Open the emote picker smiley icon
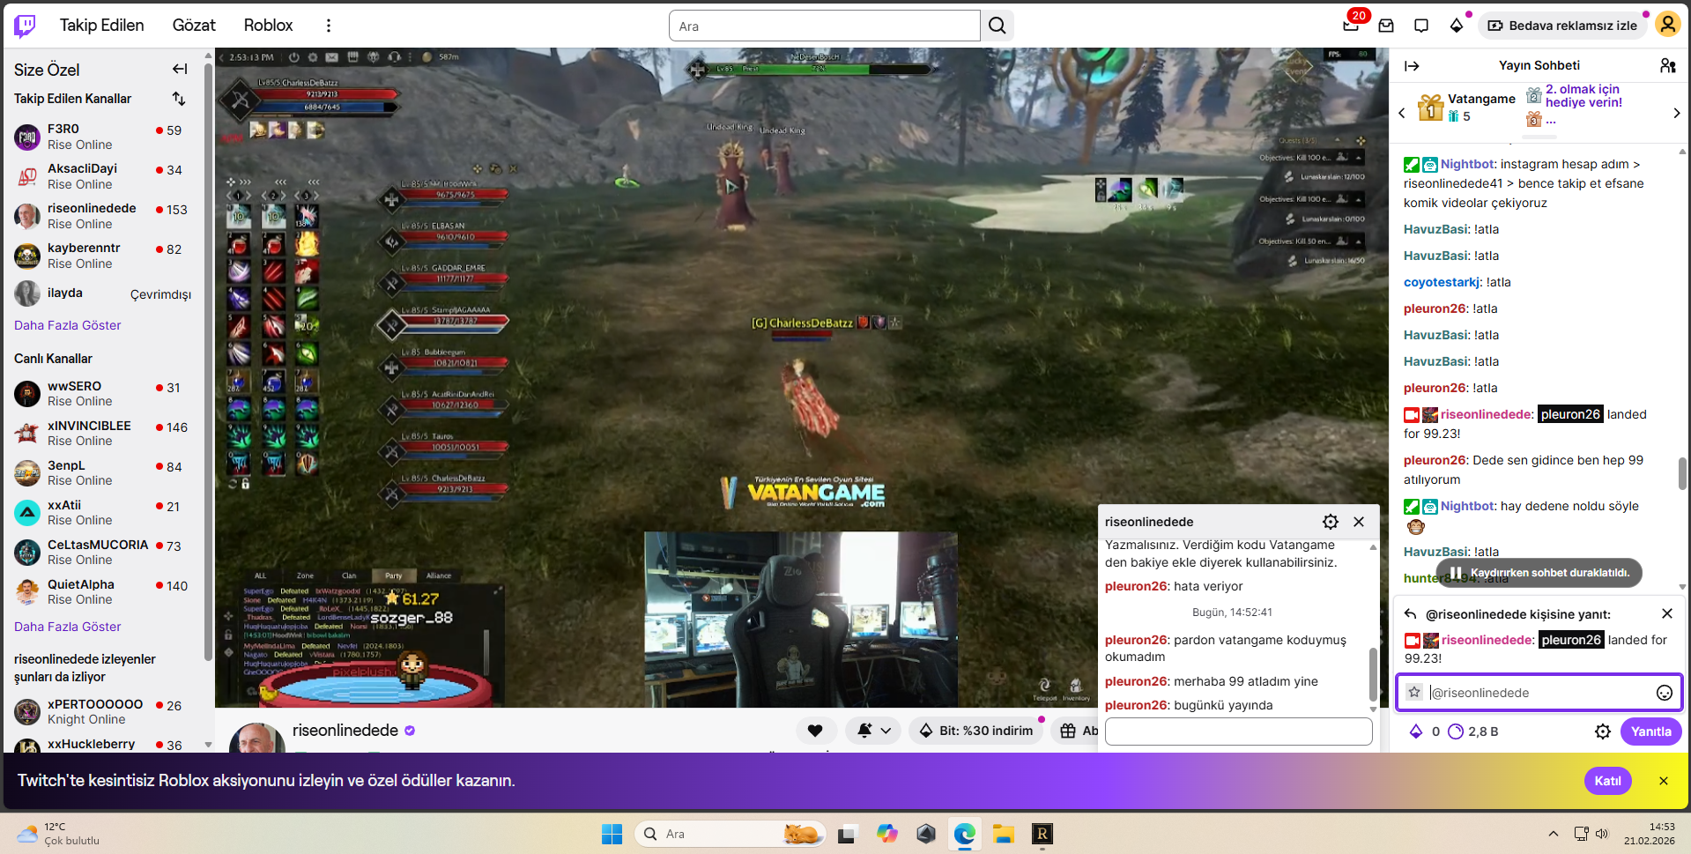The image size is (1691, 854). point(1665,693)
